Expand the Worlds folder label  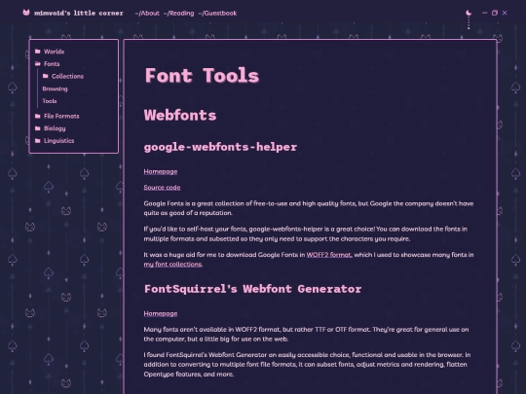coord(54,52)
